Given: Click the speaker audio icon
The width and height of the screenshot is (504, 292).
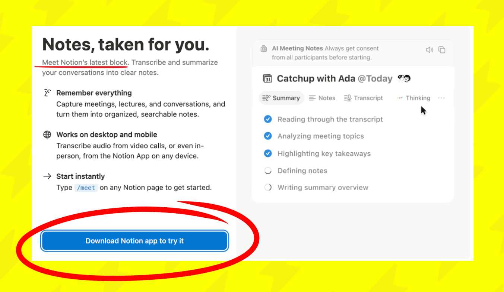Looking at the screenshot, I should [429, 50].
